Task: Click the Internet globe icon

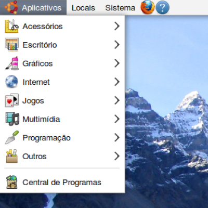Action: coord(11,82)
